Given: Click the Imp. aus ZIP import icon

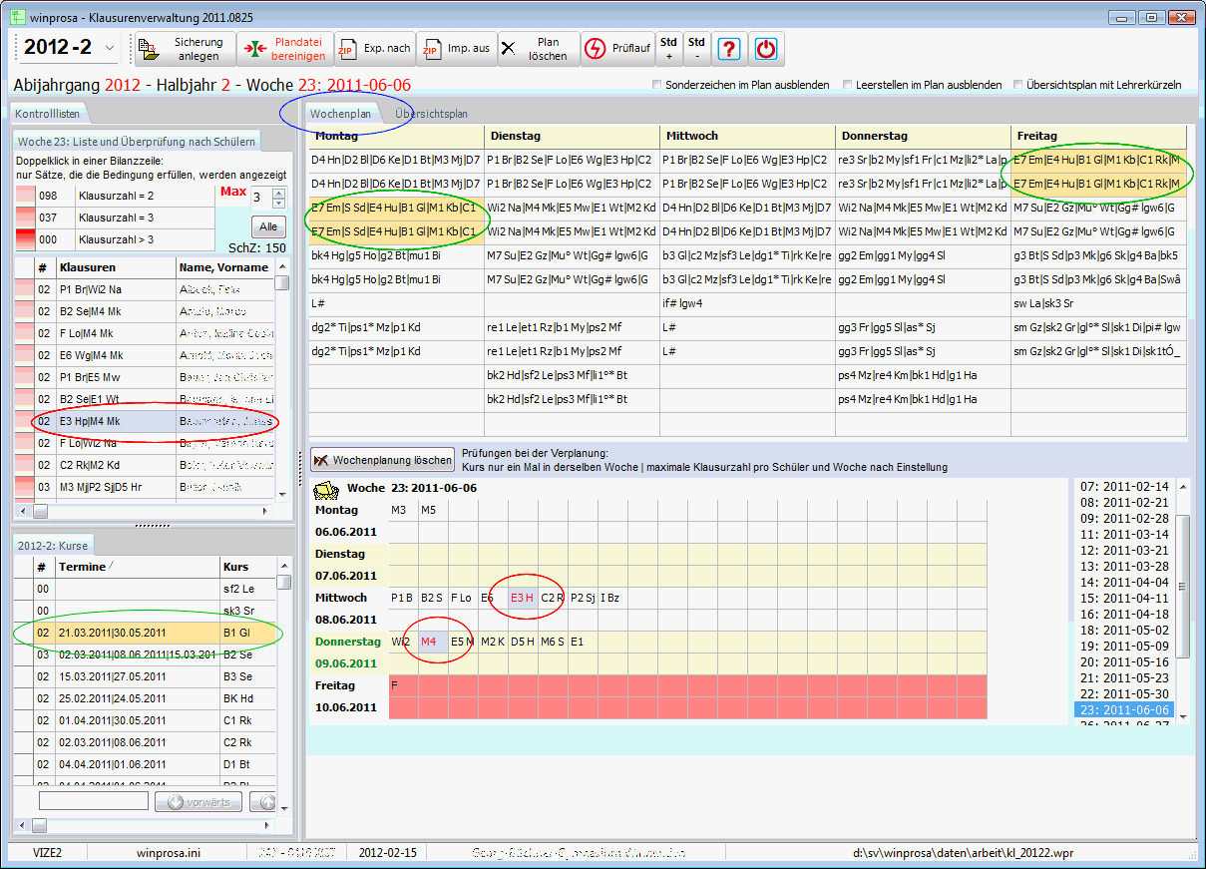Looking at the screenshot, I should point(431,49).
